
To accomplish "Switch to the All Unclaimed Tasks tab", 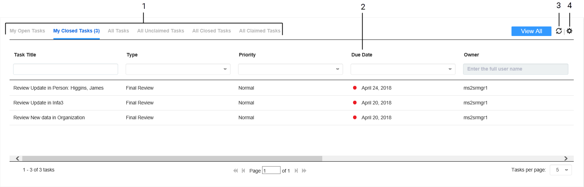I will click(161, 31).
